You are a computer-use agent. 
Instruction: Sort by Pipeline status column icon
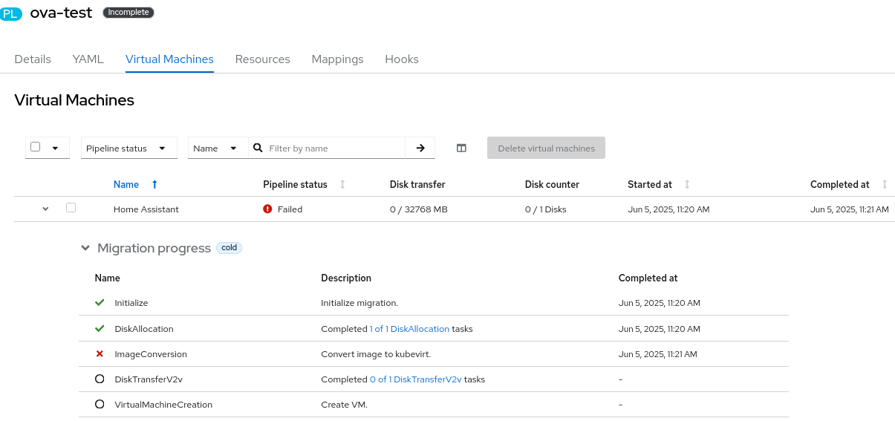(342, 184)
